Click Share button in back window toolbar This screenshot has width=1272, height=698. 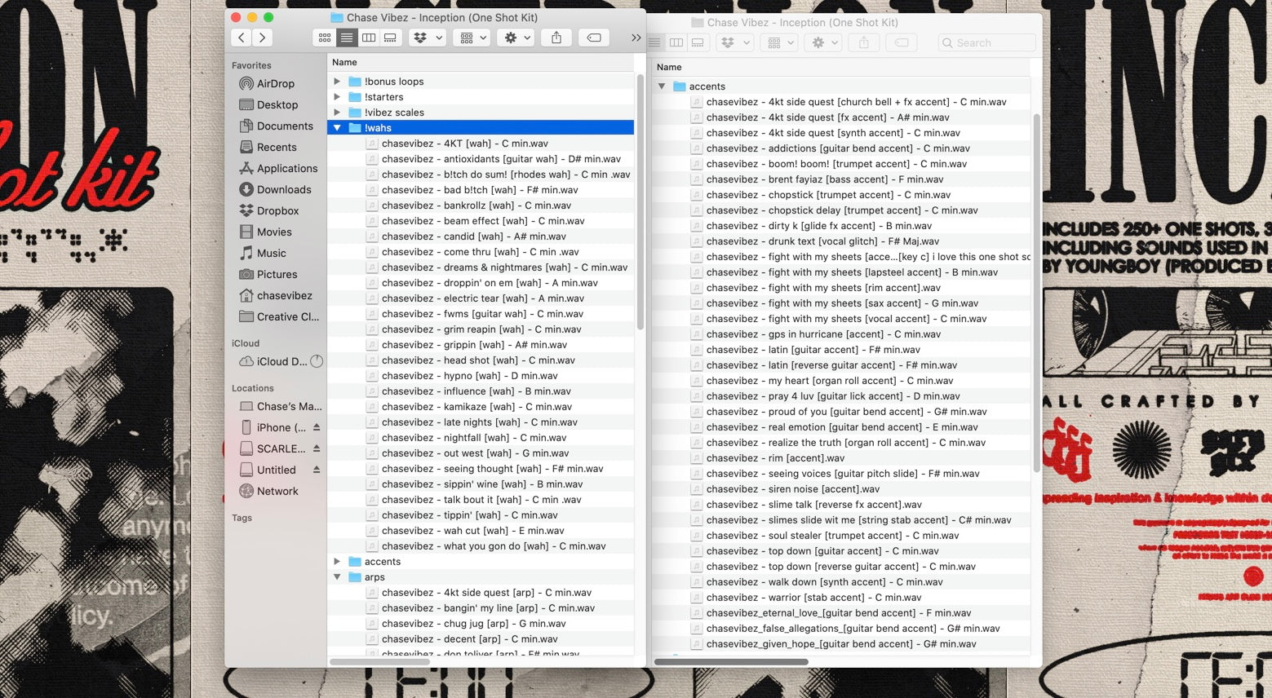864,42
